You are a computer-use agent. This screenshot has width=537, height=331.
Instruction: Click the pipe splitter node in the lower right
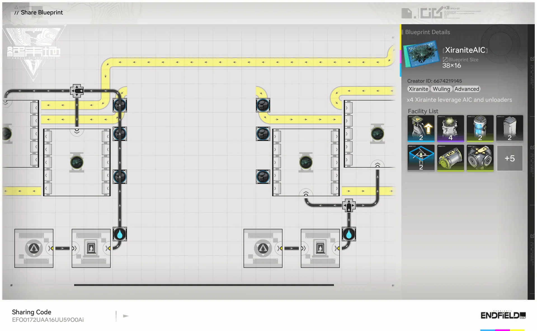coord(349,205)
